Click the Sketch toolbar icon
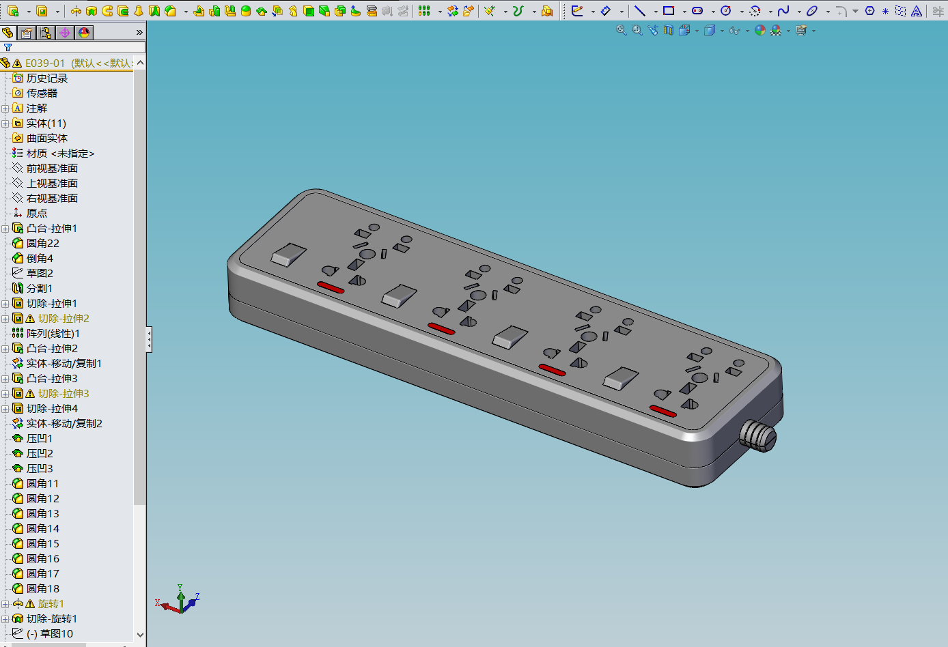The width and height of the screenshot is (948, 647). (577, 11)
